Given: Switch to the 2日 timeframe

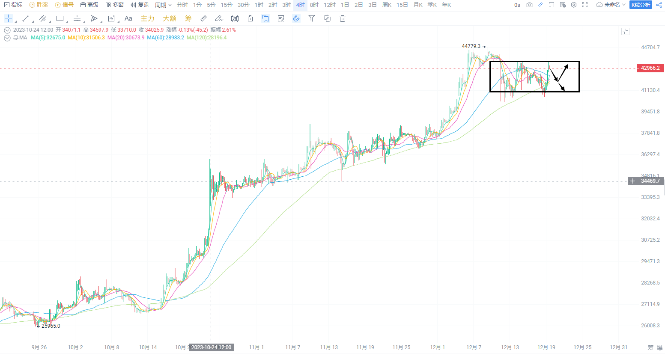Looking at the screenshot, I should point(359,5).
